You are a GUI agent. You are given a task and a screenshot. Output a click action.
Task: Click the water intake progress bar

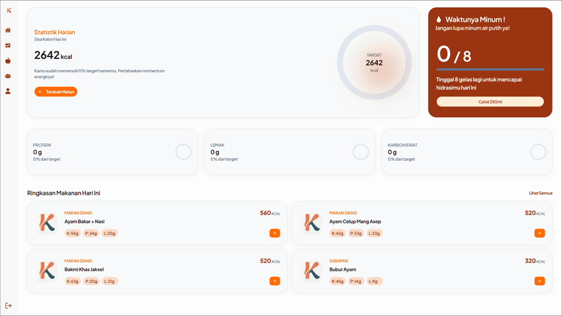coord(490,70)
